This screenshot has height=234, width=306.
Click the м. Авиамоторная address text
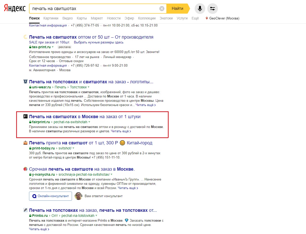42,70
